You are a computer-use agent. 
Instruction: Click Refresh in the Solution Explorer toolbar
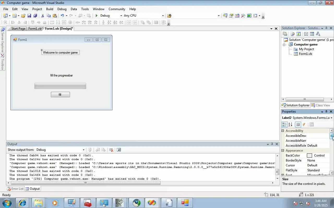coord(299,34)
